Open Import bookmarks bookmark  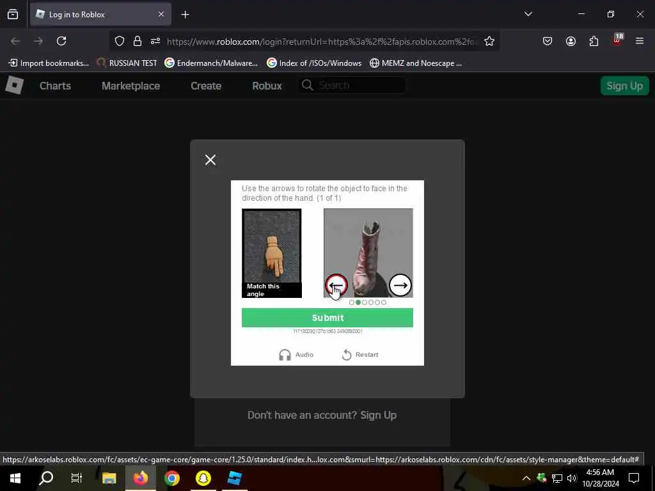49,63
